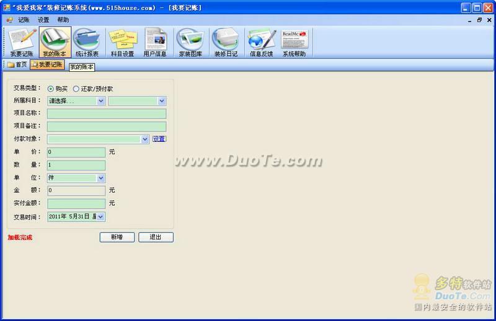Open the 帮助 menu
Image resolution: width=496 pixels, height=321 pixels.
tap(63, 20)
